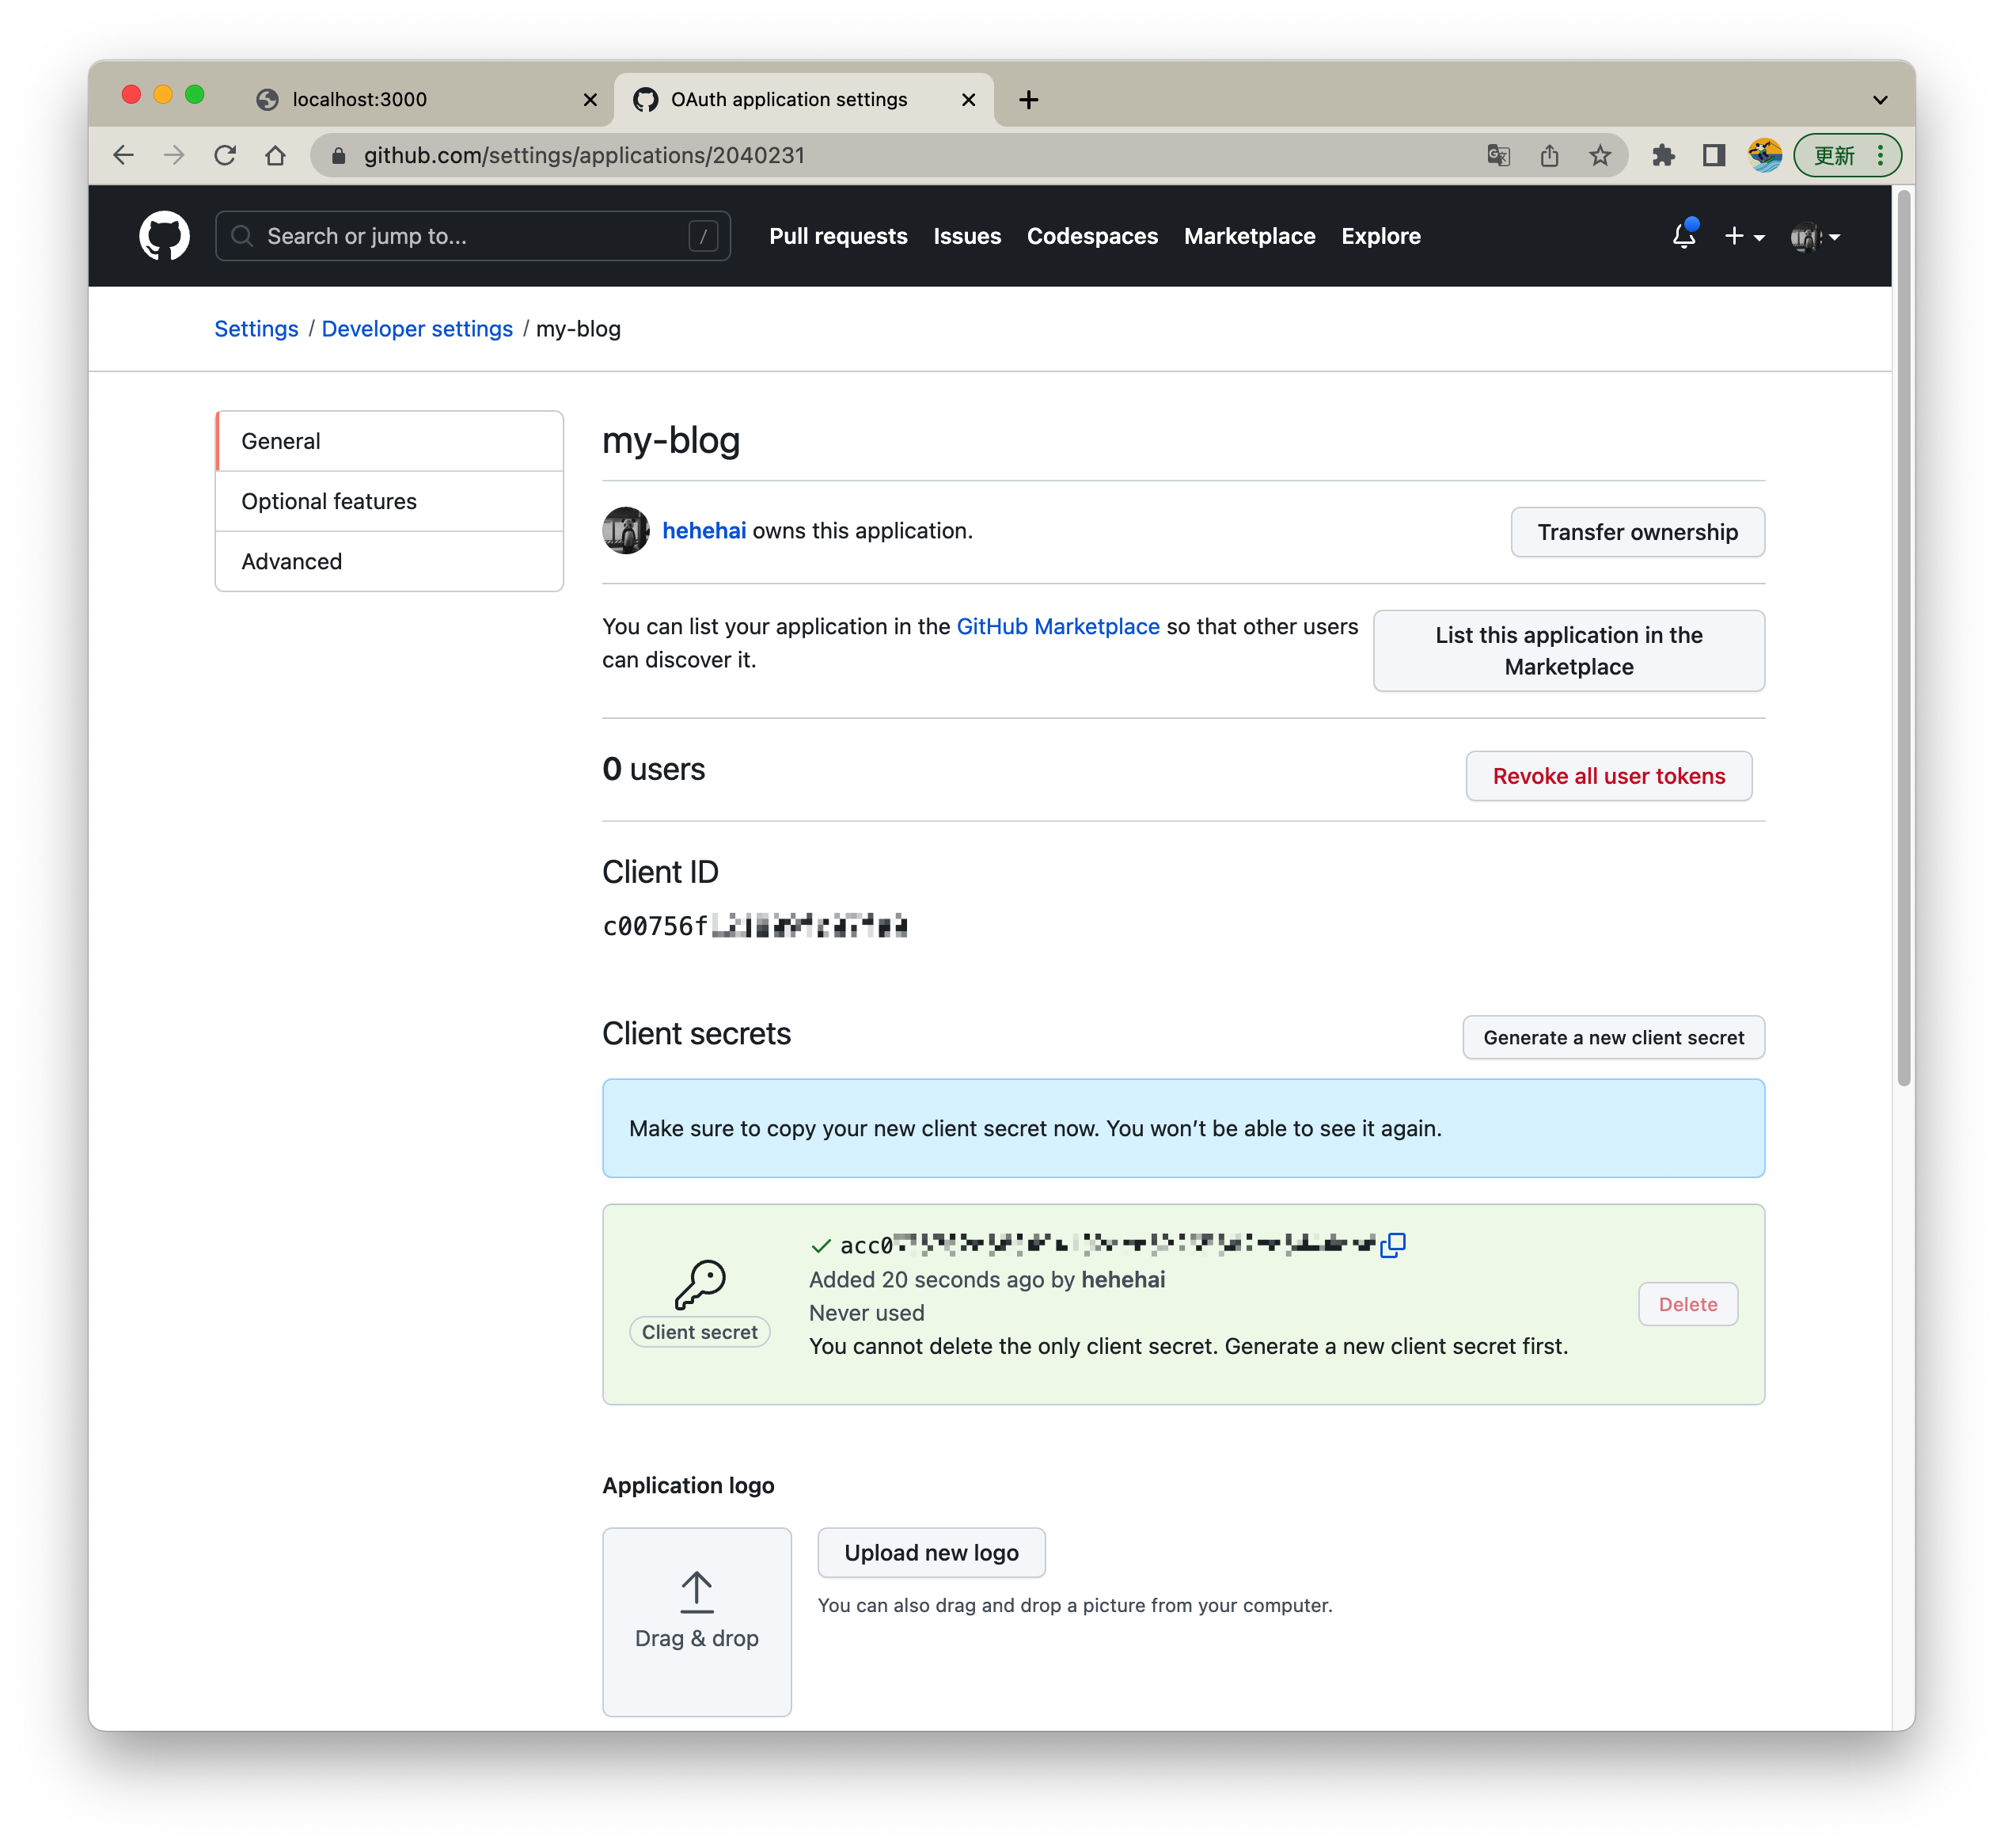
Task: Click the Settings breadcrumb link
Action: click(x=256, y=329)
